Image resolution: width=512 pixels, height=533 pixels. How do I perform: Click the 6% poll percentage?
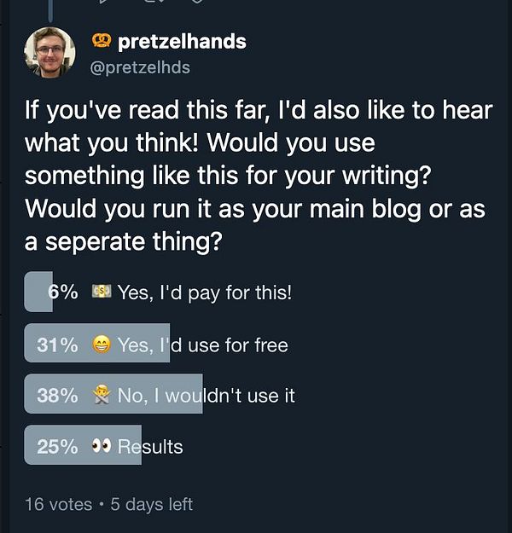click(62, 292)
